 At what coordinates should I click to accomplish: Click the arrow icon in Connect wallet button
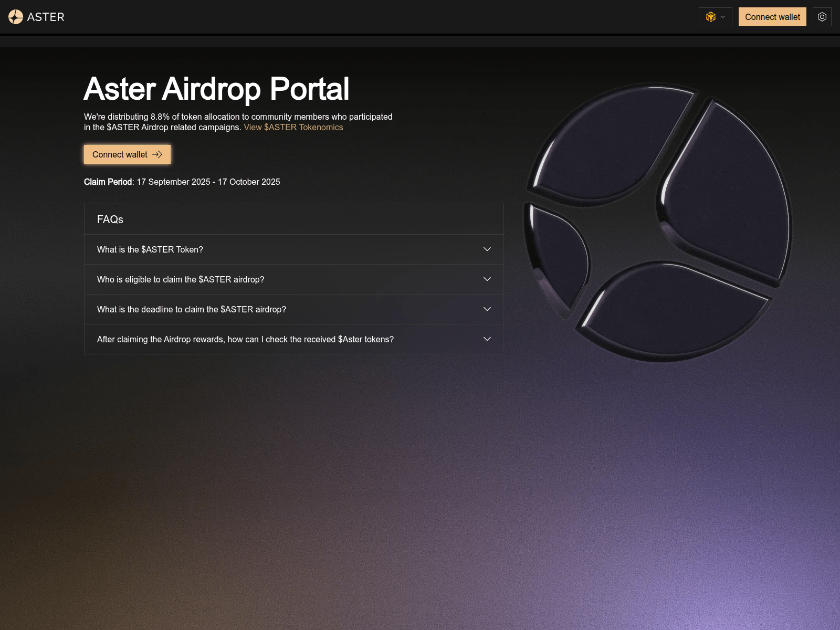(157, 154)
